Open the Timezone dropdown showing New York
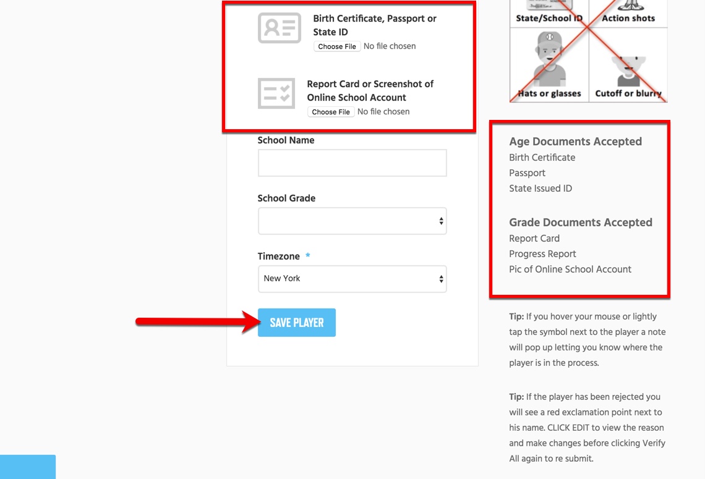Viewport: 705px width, 479px height. point(352,279)
